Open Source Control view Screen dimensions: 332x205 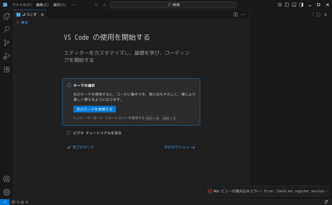[7, 43]
